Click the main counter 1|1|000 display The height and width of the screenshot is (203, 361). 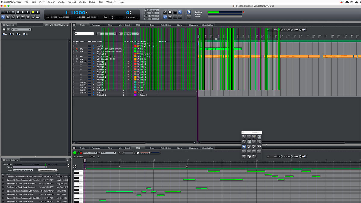pyautogui.click(x=76, y=13)
